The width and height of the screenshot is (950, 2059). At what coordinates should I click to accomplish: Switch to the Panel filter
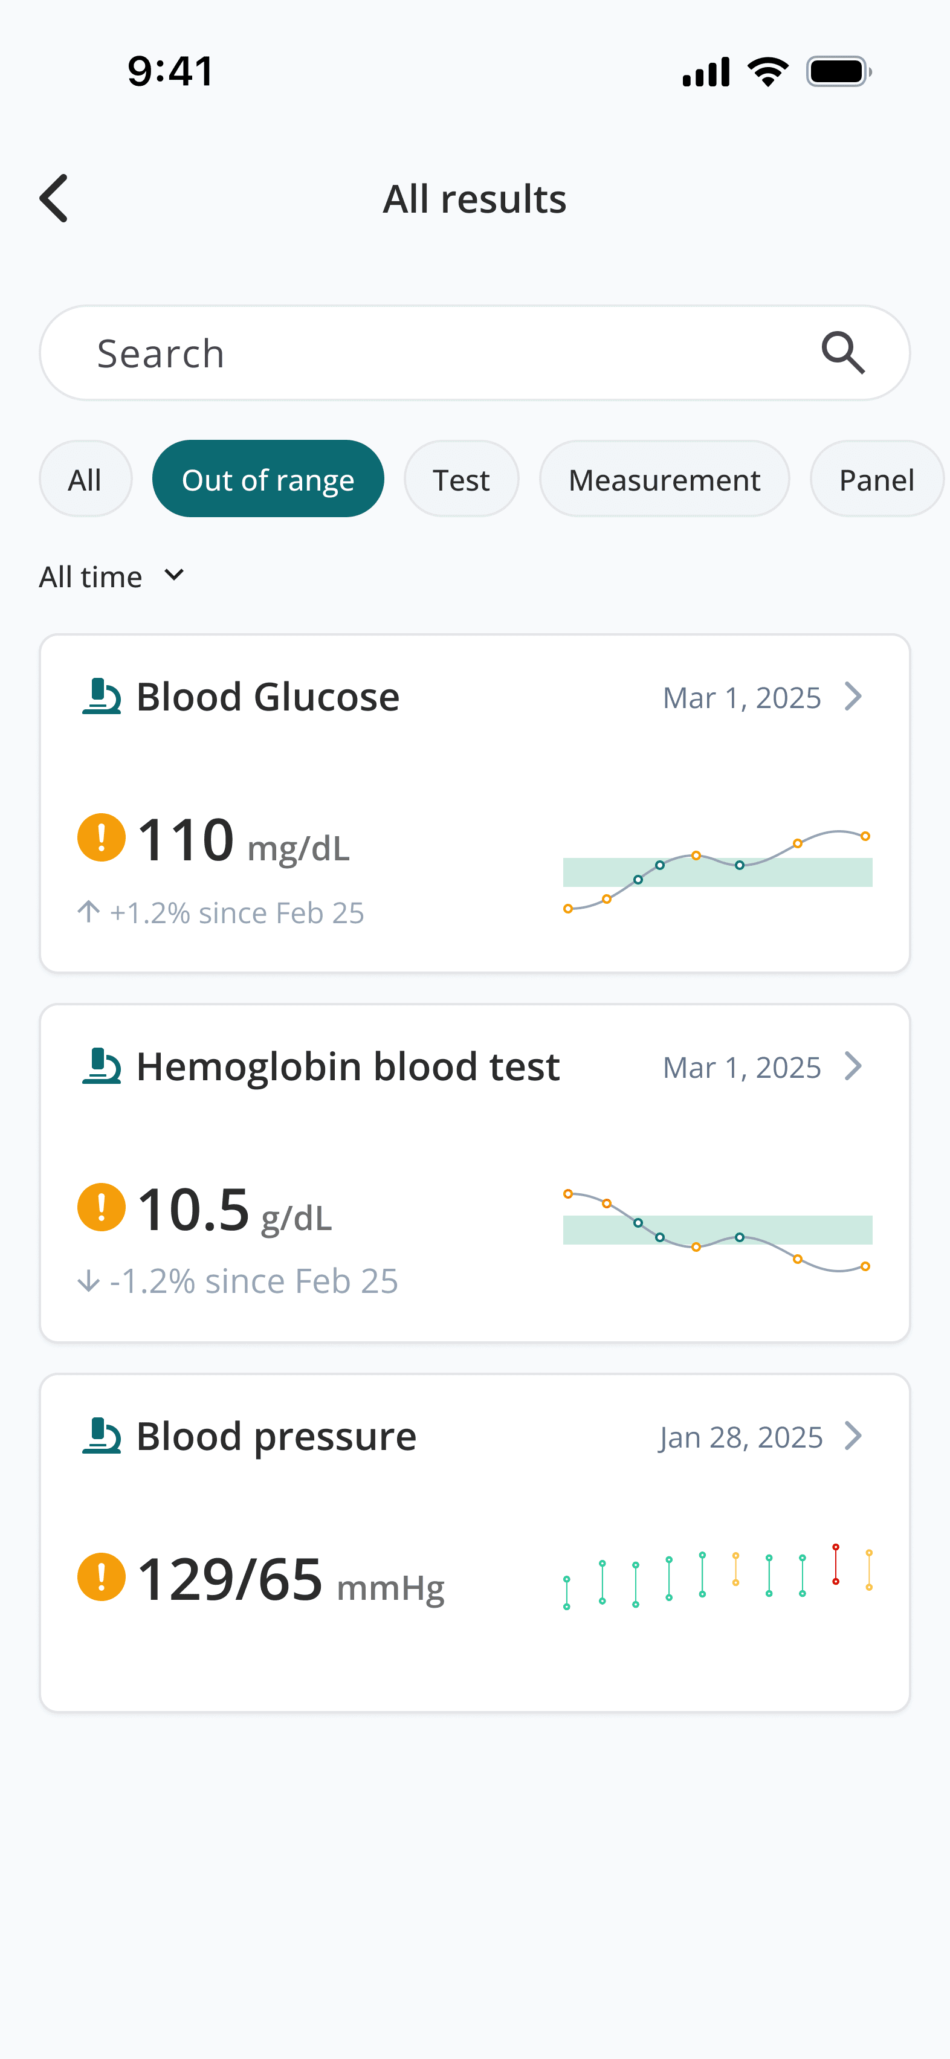(876, 480)
